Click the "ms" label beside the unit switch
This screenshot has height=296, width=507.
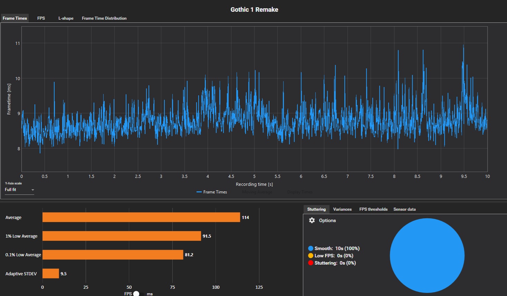pyautogui.click(x=150, y=294)
